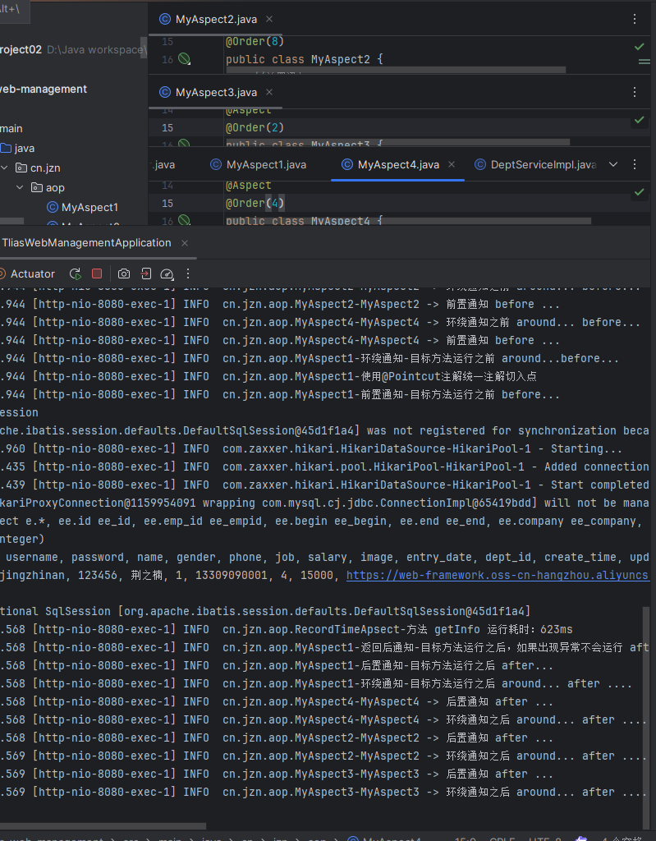Click the log 'MyAspect2 -> 后置通知 after ...'
Screen dimensions: 656x841
(x=276, y=738)
